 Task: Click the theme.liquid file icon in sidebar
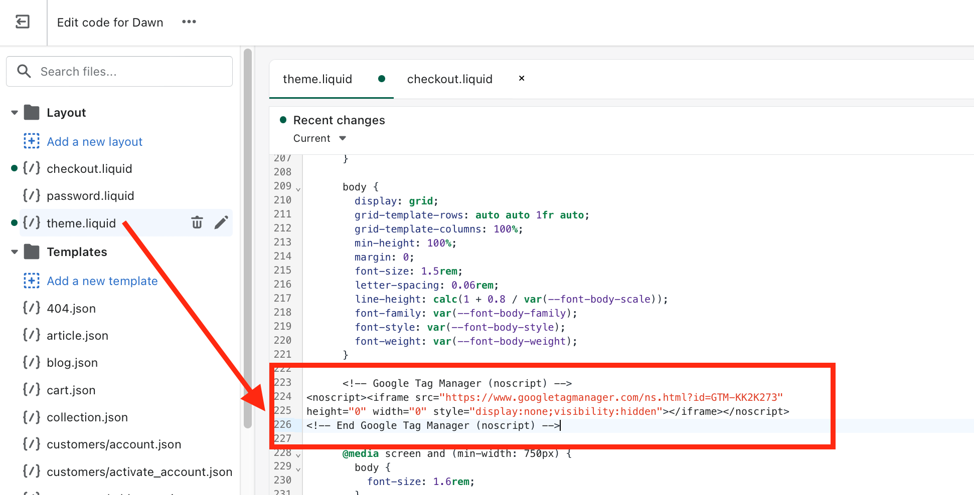pyautogui.click(x=32, y=223)
